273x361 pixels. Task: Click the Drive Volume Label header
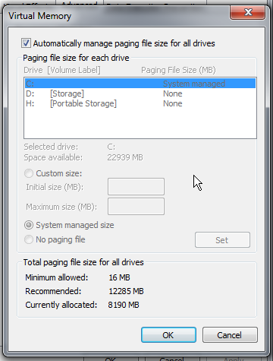click(x=62, y=70)
